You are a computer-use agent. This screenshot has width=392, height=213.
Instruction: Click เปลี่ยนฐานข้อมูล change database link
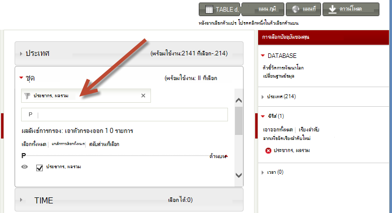tap(278, 76)
